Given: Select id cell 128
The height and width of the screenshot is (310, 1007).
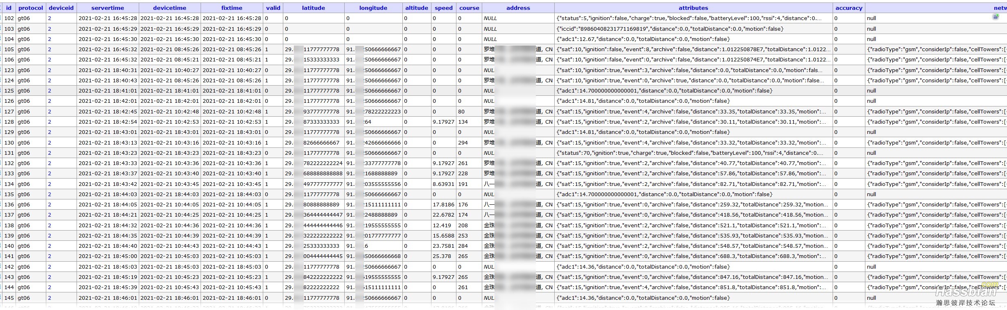Looking at the screenshot, I should (x=9, y=122).
